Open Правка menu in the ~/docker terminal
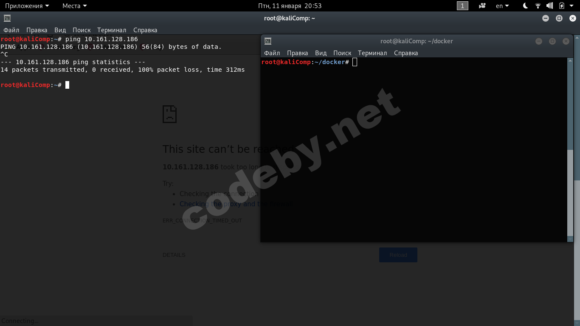This screenshot has height=326, width=580. pos(298,53)
